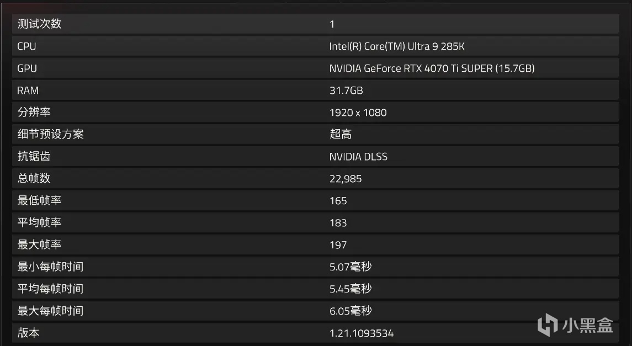
Task: Select the 细节预设方案 row label
Action: [50, 134]
